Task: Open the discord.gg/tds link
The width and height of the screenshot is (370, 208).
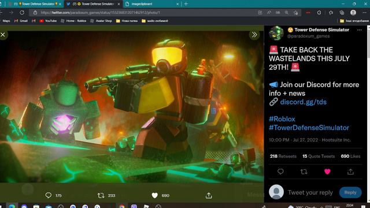Action: 303,102
